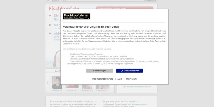214x107 pixels.
Task: Click 'Speichern von oder Zugriff auf Informationen' line
Action: 98,56
